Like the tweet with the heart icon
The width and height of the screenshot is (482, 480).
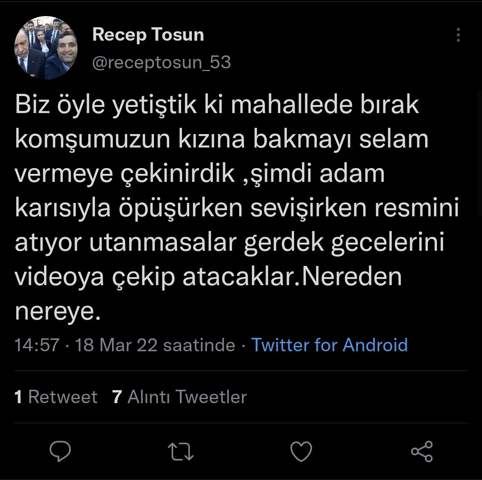(301, 451)
